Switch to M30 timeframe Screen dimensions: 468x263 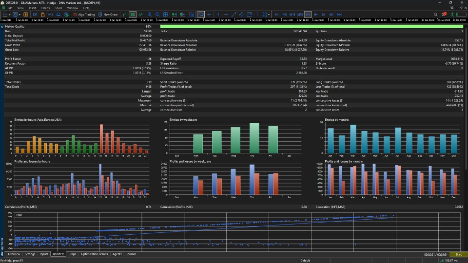pos(300,14)
